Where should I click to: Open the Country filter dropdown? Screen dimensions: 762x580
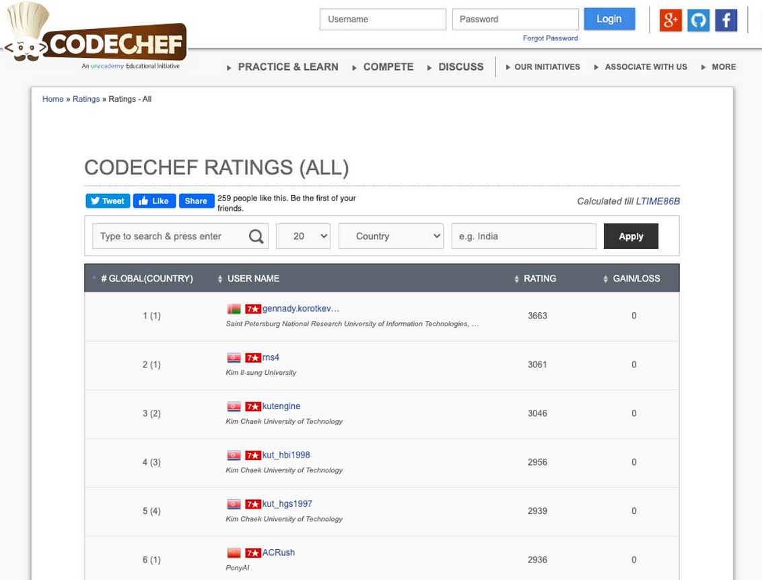point(390,236)
